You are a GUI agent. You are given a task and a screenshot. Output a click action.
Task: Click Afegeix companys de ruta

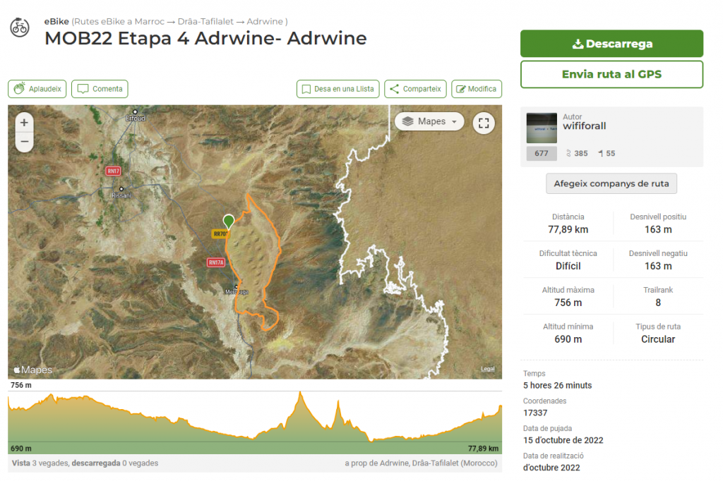coord(611,183)
